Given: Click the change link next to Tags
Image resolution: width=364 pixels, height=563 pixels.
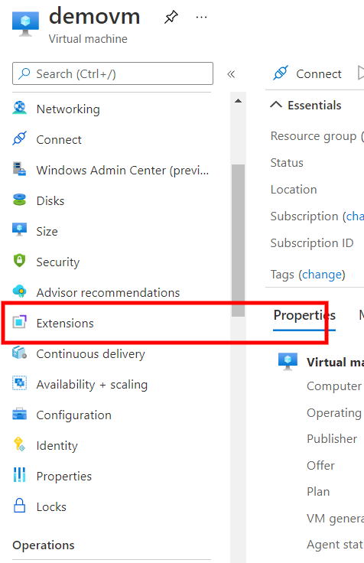Looking at the screenshot, I should pos(322,275).
